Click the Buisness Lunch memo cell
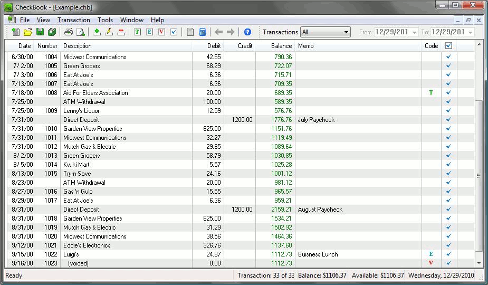488x285 pixels. coord(358,254)
